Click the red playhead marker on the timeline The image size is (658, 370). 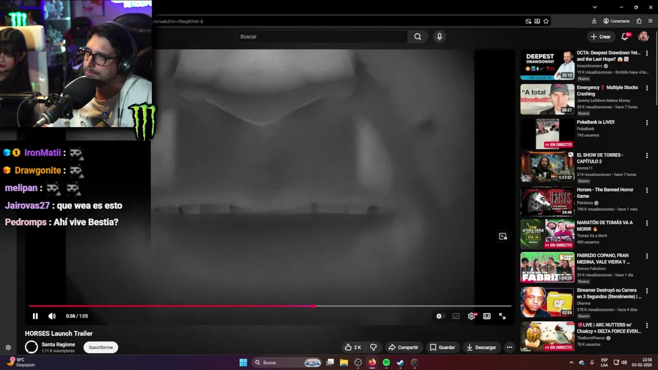coord(314,306)
